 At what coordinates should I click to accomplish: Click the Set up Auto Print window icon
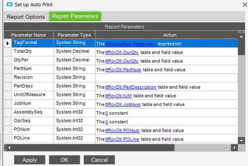pyautogui.click(x=9, y=4)
